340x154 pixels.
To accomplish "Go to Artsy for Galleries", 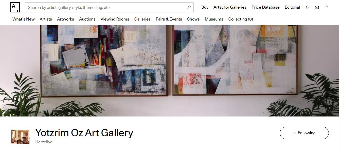I will click(230, 7).
